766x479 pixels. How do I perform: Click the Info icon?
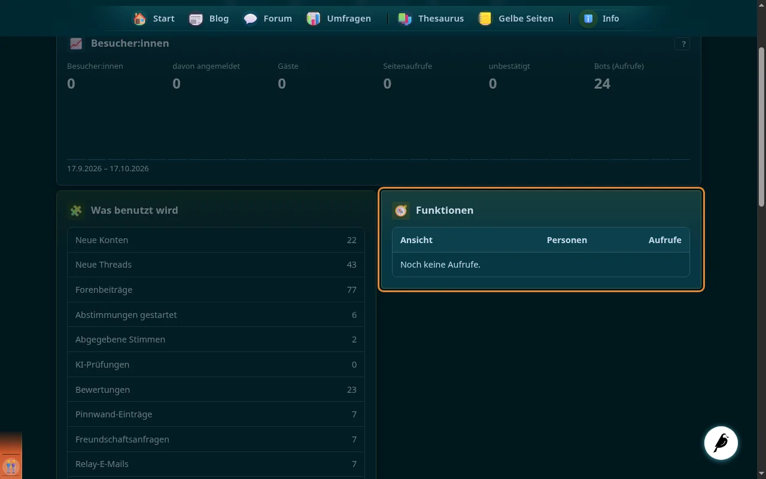(588, 19)
